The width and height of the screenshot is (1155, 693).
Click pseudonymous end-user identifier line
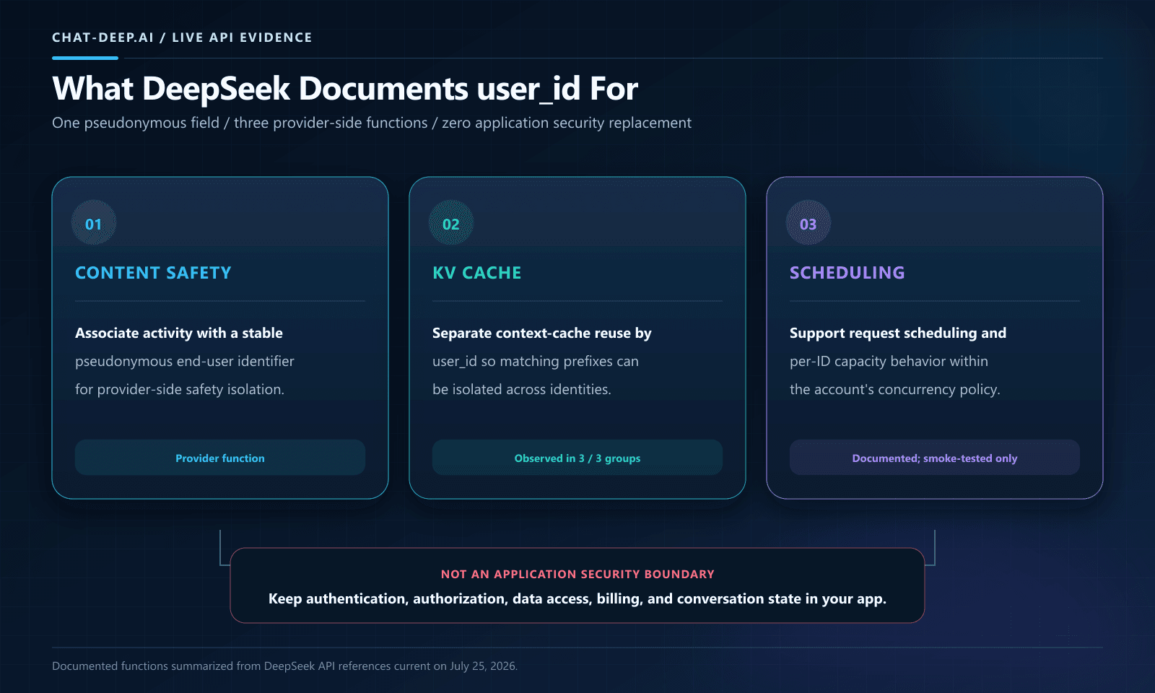pyautogui.click(x=185, y=361)
